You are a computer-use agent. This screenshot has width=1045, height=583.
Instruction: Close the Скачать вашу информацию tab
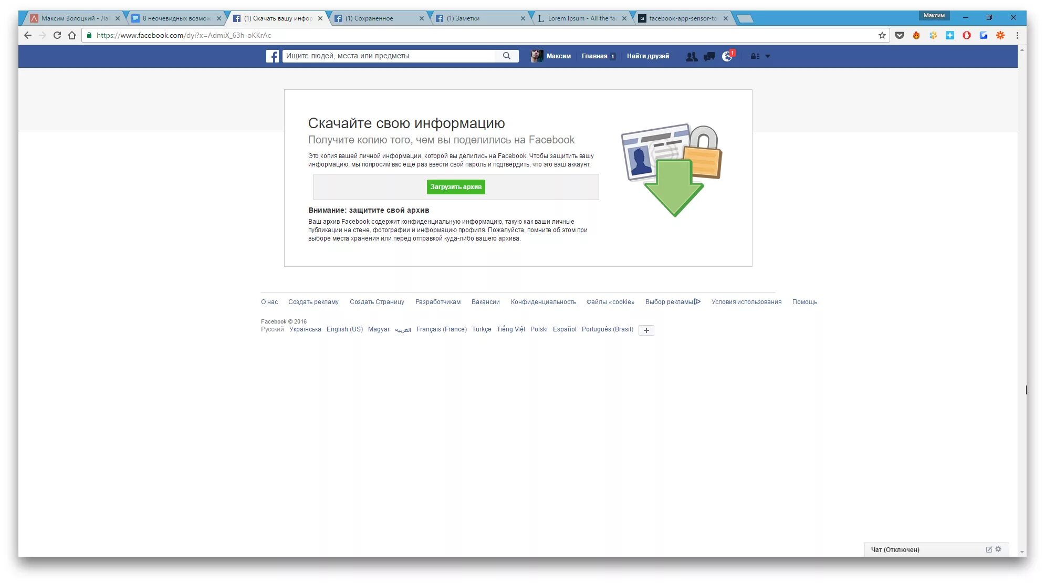click(x=320, y=18)
